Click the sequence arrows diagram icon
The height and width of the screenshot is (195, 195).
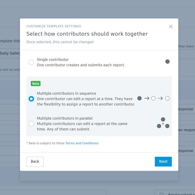(x=153, y=98)
